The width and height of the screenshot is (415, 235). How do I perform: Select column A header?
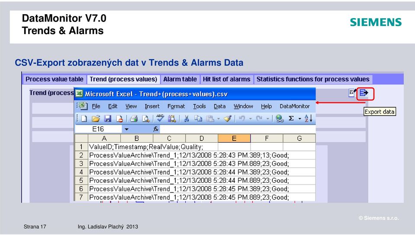click(104, 138)
